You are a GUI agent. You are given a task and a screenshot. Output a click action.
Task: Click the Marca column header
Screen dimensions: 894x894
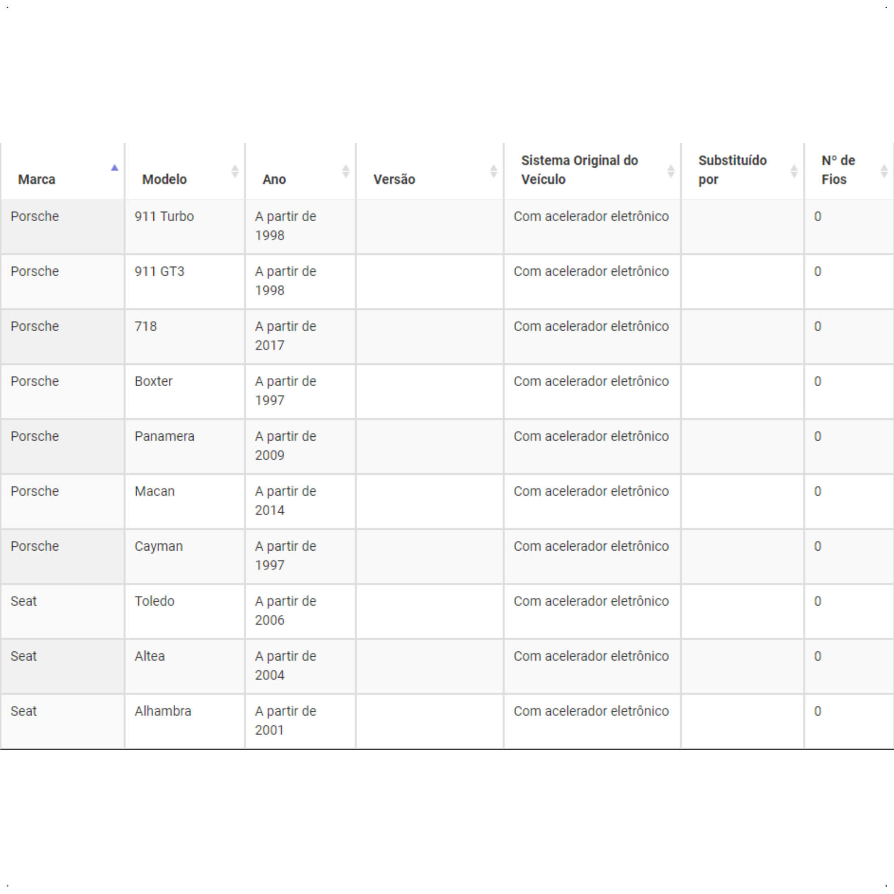tap(63, 172)
